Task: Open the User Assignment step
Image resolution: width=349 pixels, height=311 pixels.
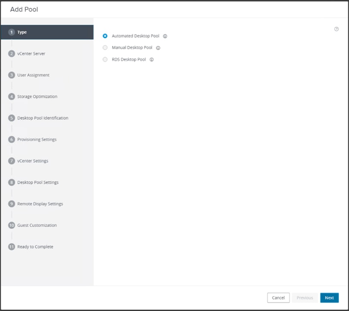Action: 33,75
